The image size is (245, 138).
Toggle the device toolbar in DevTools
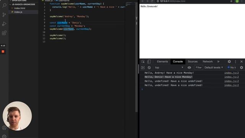pyautogui.click(x=149, y=62)
